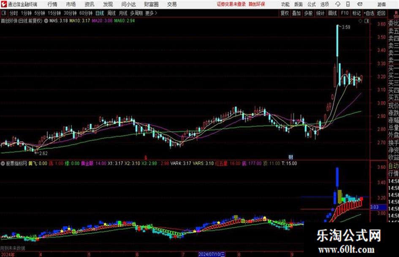Toggle the right panel icon beside diamond

pos(366,22)
